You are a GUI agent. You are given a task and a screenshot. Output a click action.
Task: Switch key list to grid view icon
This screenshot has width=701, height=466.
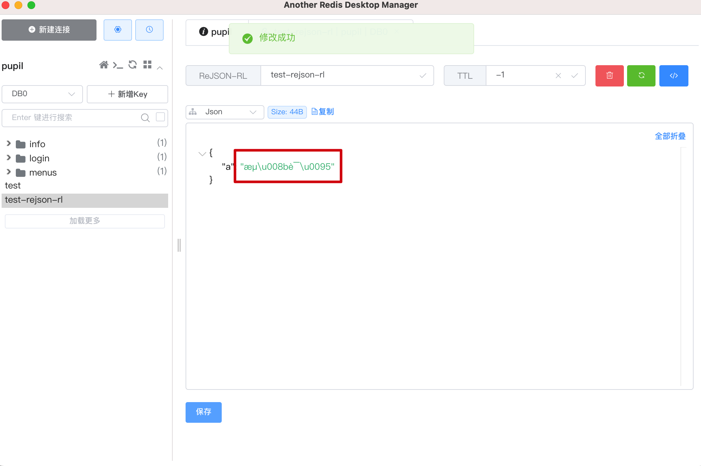click(147, 65)
